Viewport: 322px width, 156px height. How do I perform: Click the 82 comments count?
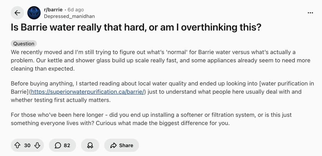point(67,145)
